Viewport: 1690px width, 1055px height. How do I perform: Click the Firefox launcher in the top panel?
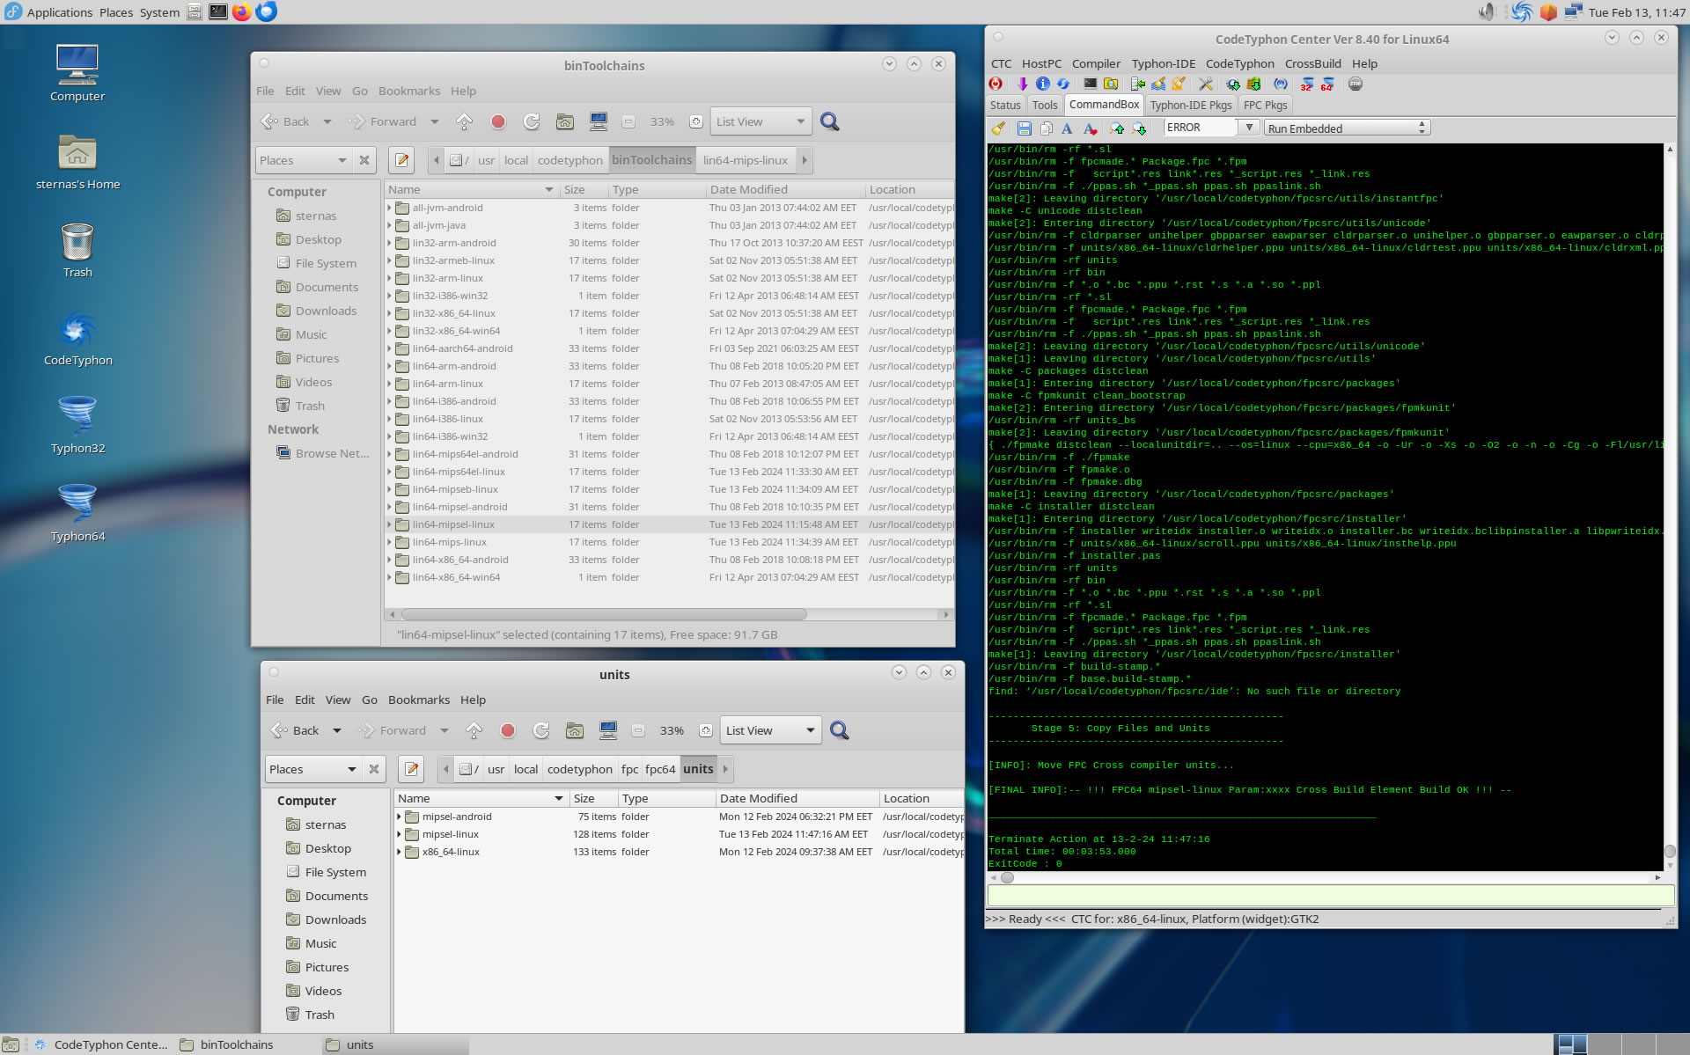pos(240,11)
